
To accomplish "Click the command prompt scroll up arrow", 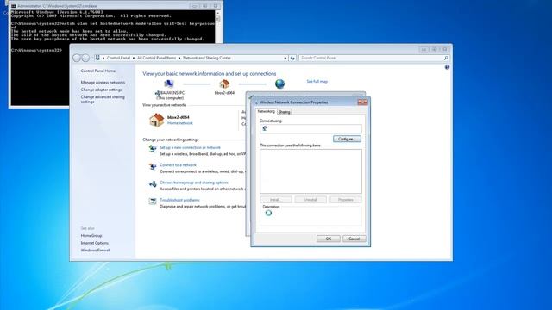I will pyautogui.click(x=218, y=13).
